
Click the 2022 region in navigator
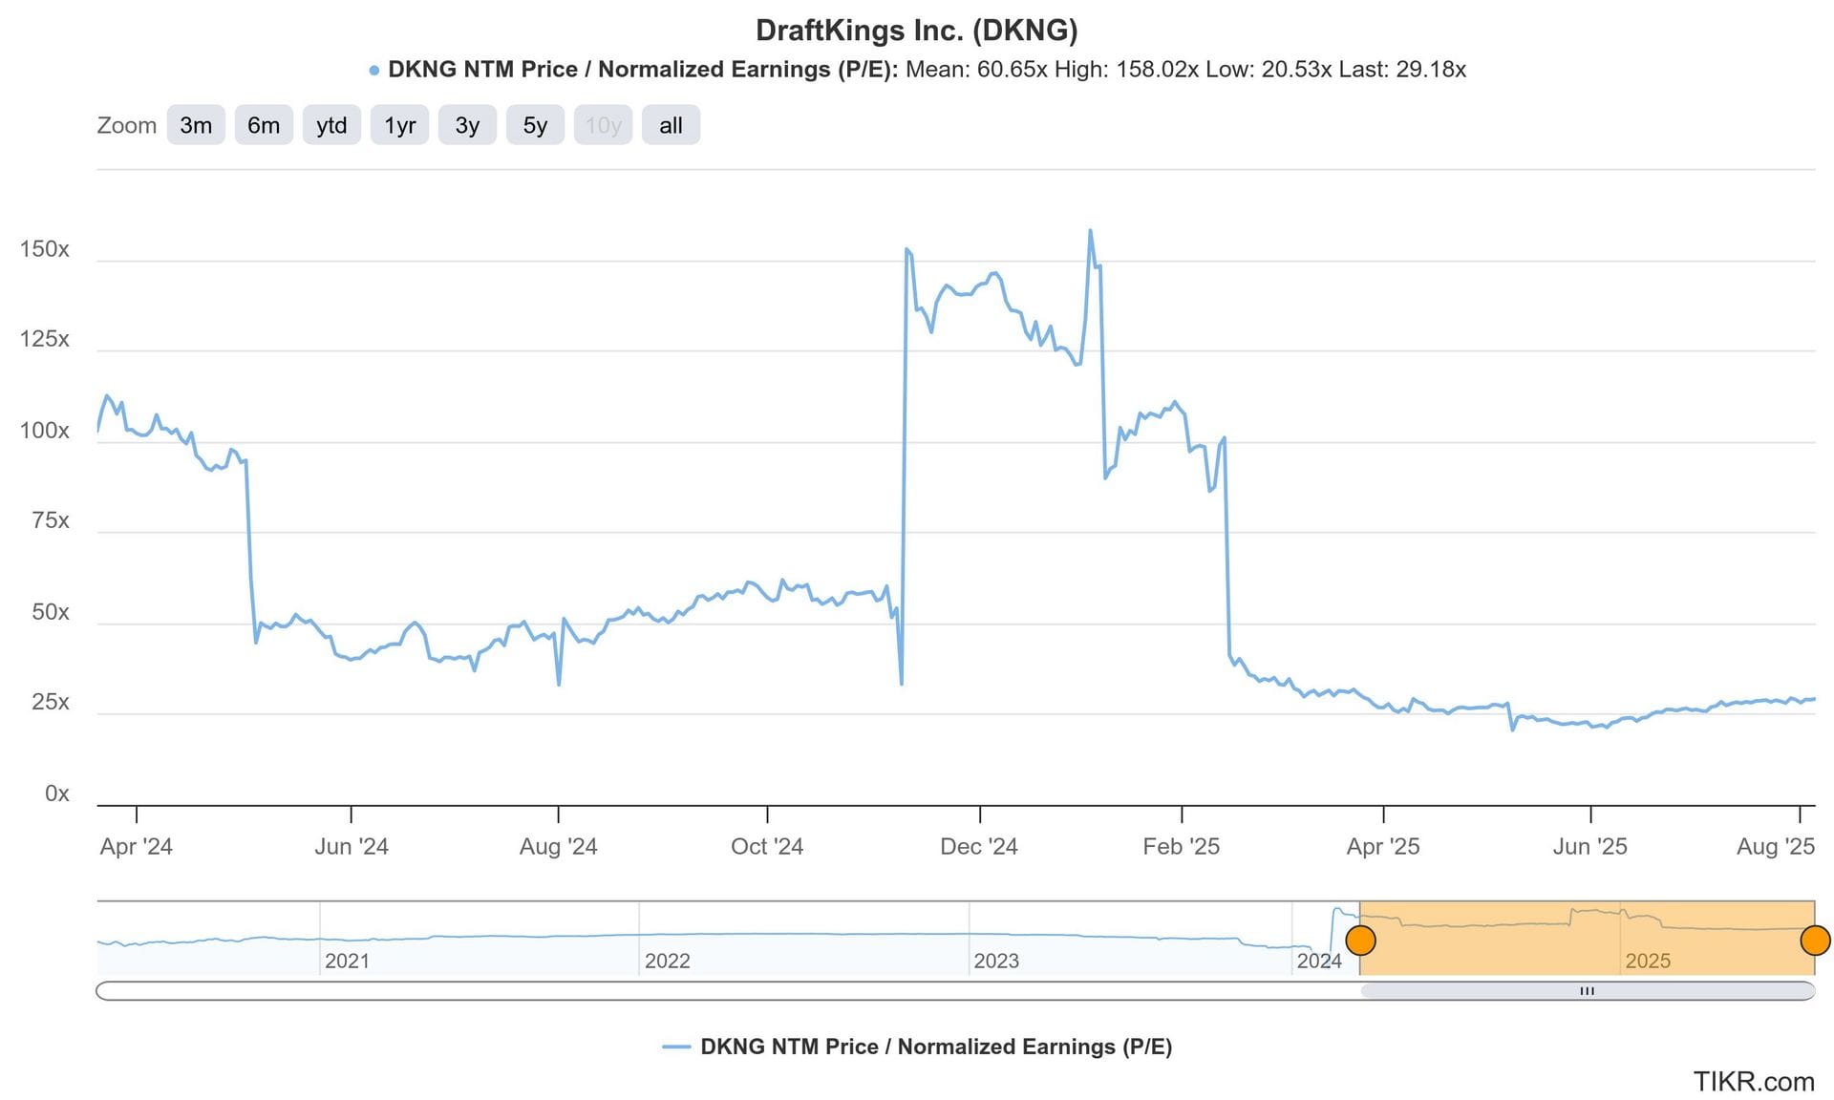click(667, 961)
